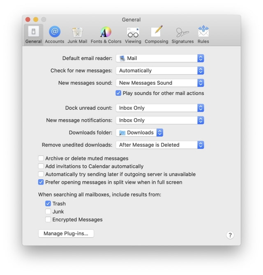This screenshot has height=275, width=263.
Task: Open Signatures preferences
Action: click(x=182, y=35)
